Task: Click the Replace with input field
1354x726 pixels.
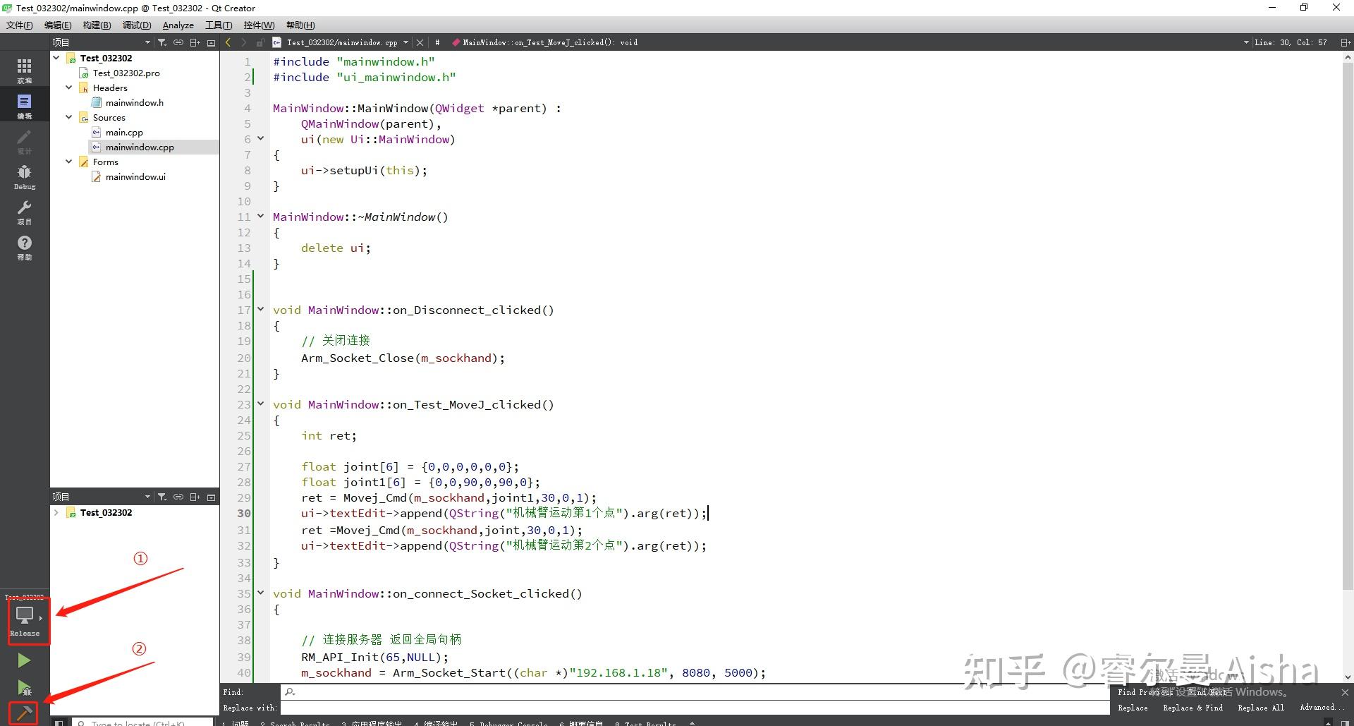Action: pos(695,708)
